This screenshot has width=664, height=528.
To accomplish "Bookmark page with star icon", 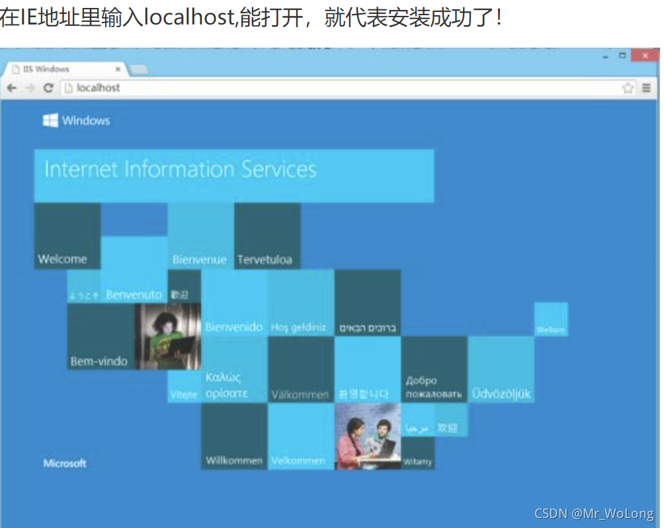I will pyautogui.click(x=628, y=88).
